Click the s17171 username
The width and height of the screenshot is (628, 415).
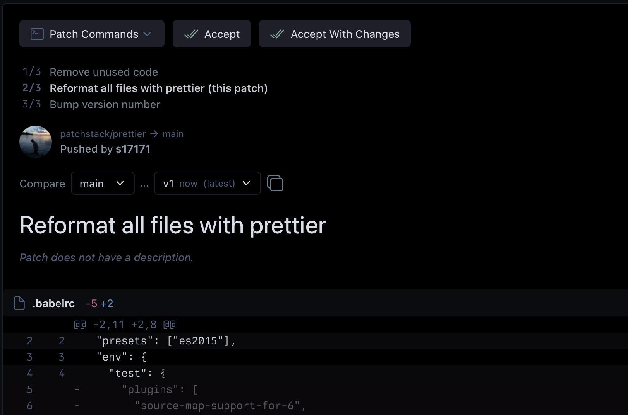pos(133,149)
